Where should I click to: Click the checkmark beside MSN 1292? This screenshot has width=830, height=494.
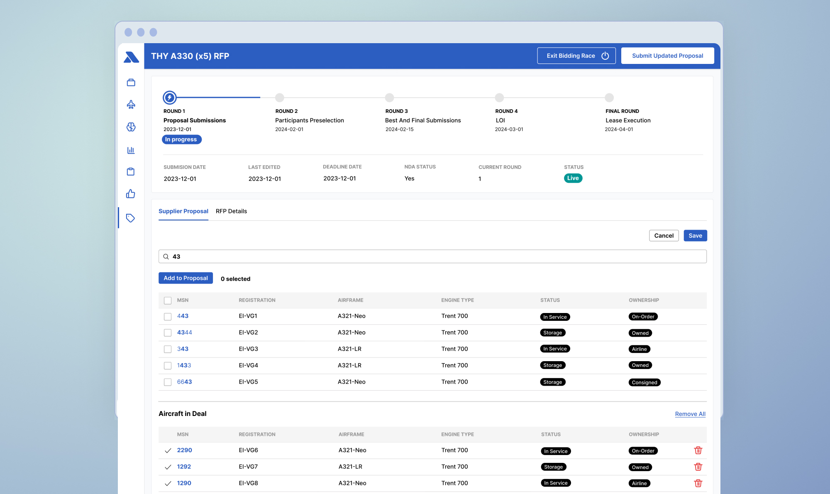pyautogui.click(x=168, y=467)
